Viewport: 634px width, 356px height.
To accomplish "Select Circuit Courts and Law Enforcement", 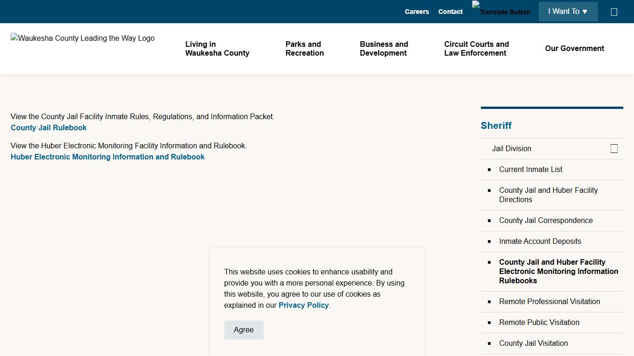I will coord(476,49).
